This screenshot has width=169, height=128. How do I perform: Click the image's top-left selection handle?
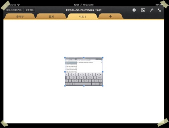click(65, 58)
